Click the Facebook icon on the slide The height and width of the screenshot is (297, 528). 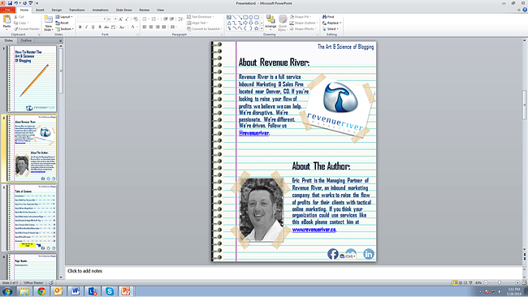coord(333,254)
